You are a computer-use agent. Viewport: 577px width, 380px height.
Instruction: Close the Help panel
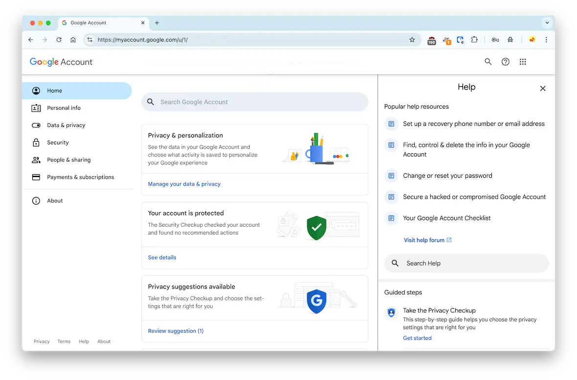point(543,89)
